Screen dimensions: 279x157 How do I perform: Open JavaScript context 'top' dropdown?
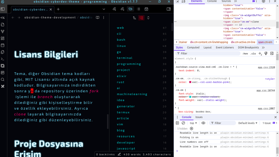pos(194,123)
